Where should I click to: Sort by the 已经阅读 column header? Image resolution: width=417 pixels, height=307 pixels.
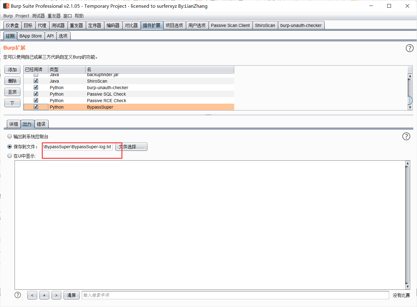click(36, 69)
